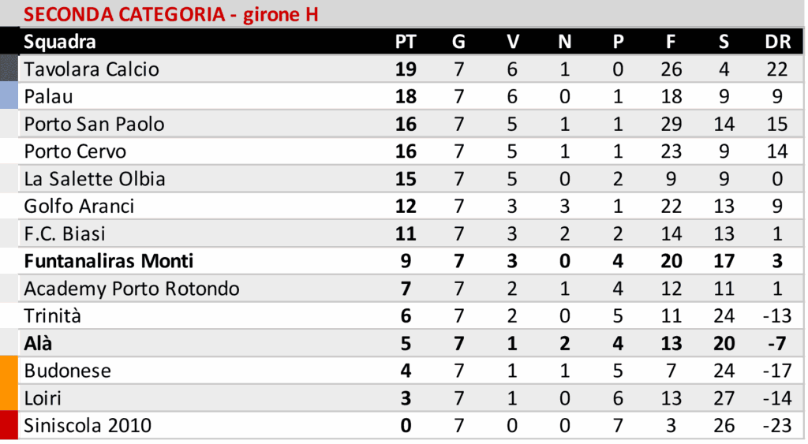Click the Academy Porto Rotondo team name
Screen dimensions: 808x444
[132, 289]
